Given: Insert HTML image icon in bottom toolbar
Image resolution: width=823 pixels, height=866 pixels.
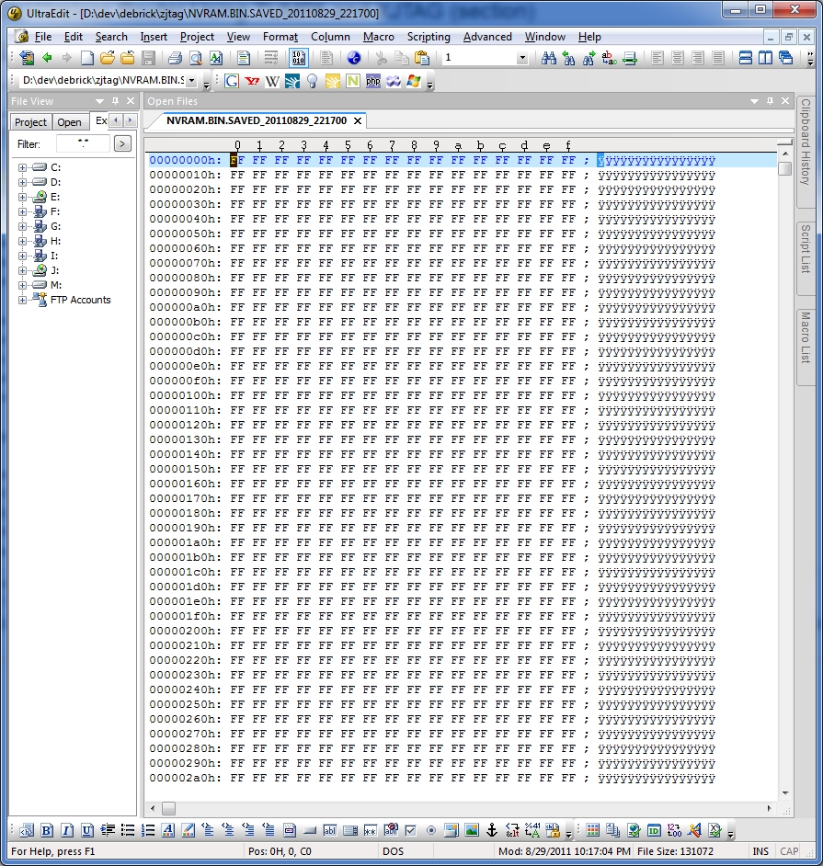Looking at the screenshot, I should 471,831.
